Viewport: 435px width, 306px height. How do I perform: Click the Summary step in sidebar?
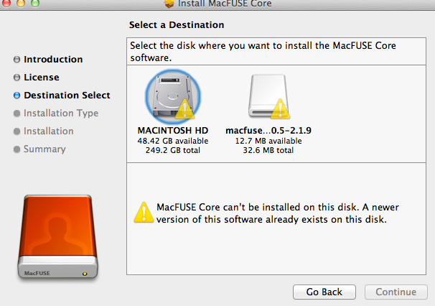click(45, 149)
